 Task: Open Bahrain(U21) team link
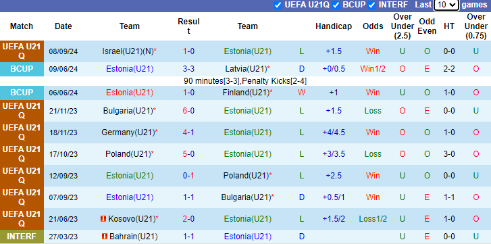134,237
